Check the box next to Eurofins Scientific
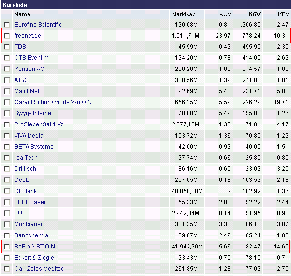 [7, 25]
